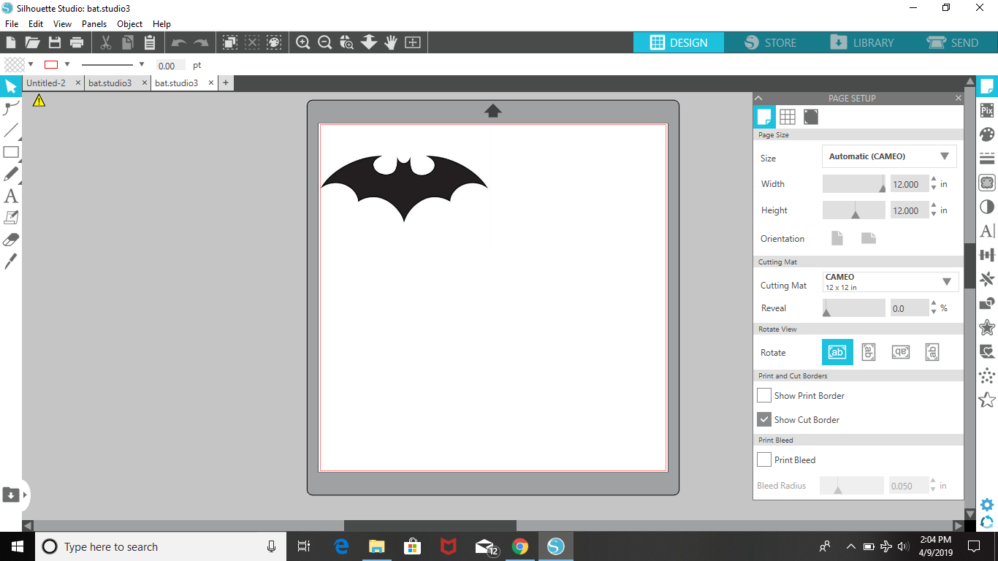The width and height of the screenshot is (998, 561).
Task: Zoom out with magnifier minus icon
Action: [x=325, y=42]
